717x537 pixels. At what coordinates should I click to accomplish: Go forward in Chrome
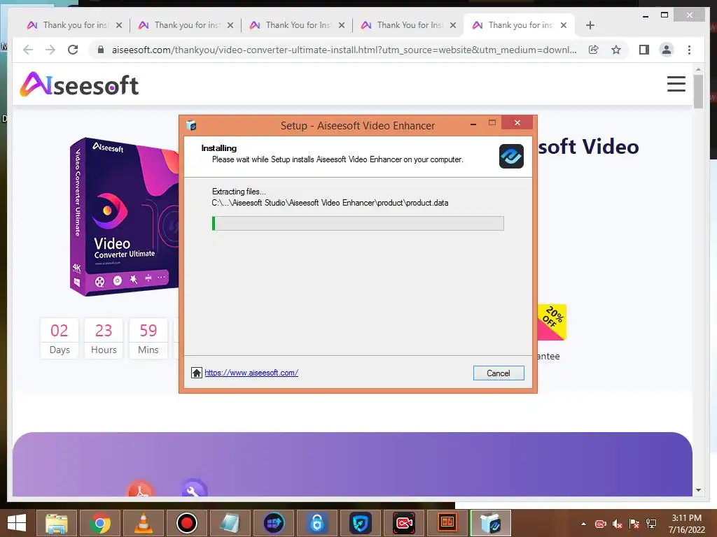click(50, 50)
